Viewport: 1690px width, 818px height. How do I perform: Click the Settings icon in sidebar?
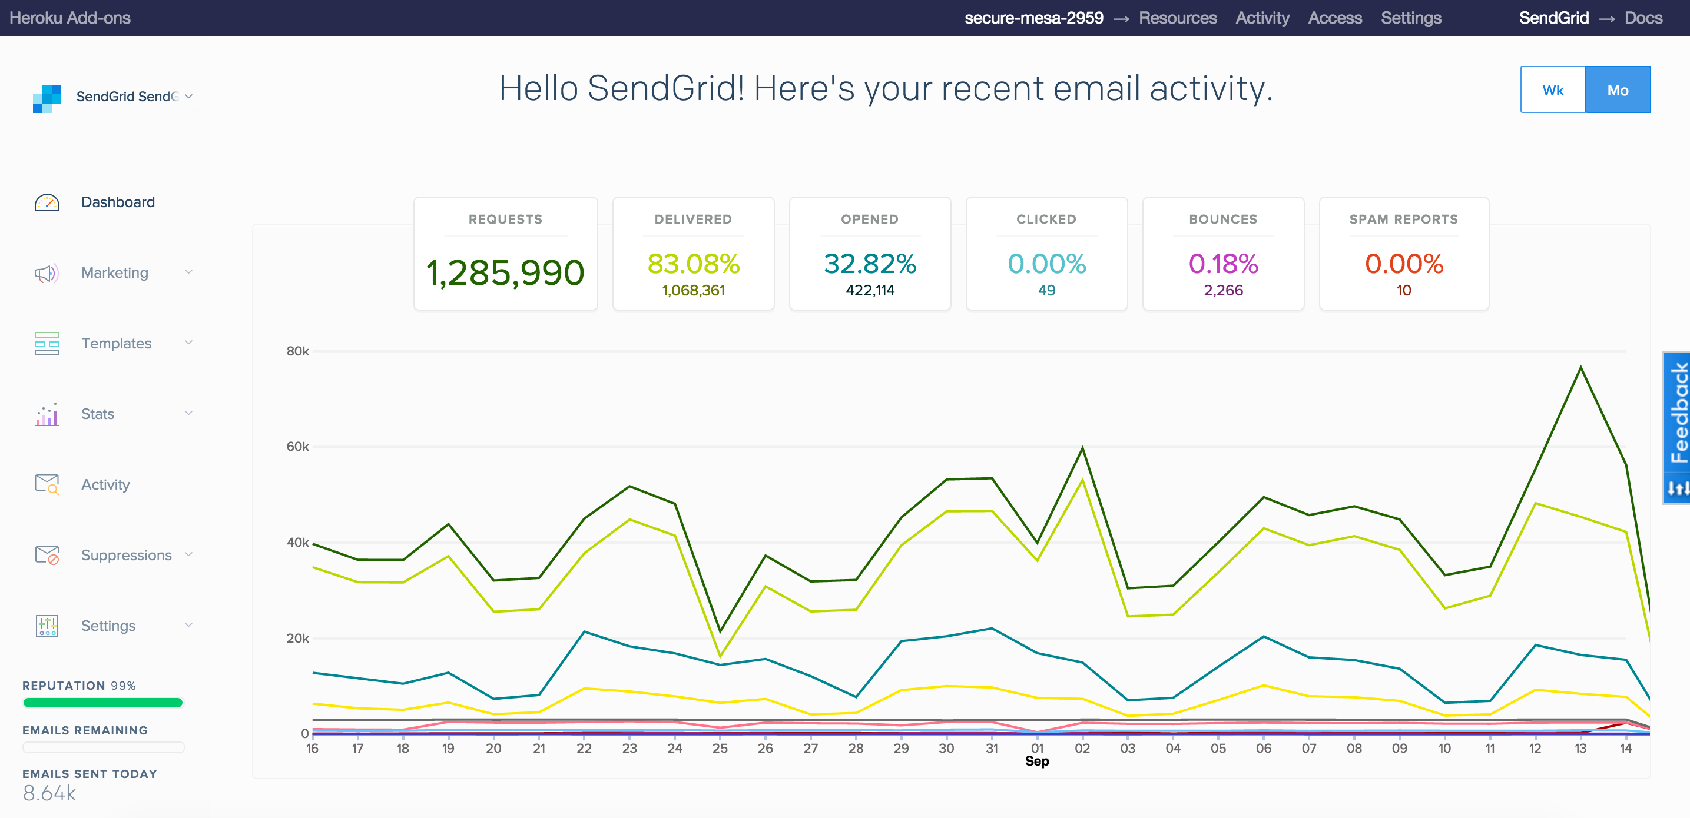coord(47,625)
